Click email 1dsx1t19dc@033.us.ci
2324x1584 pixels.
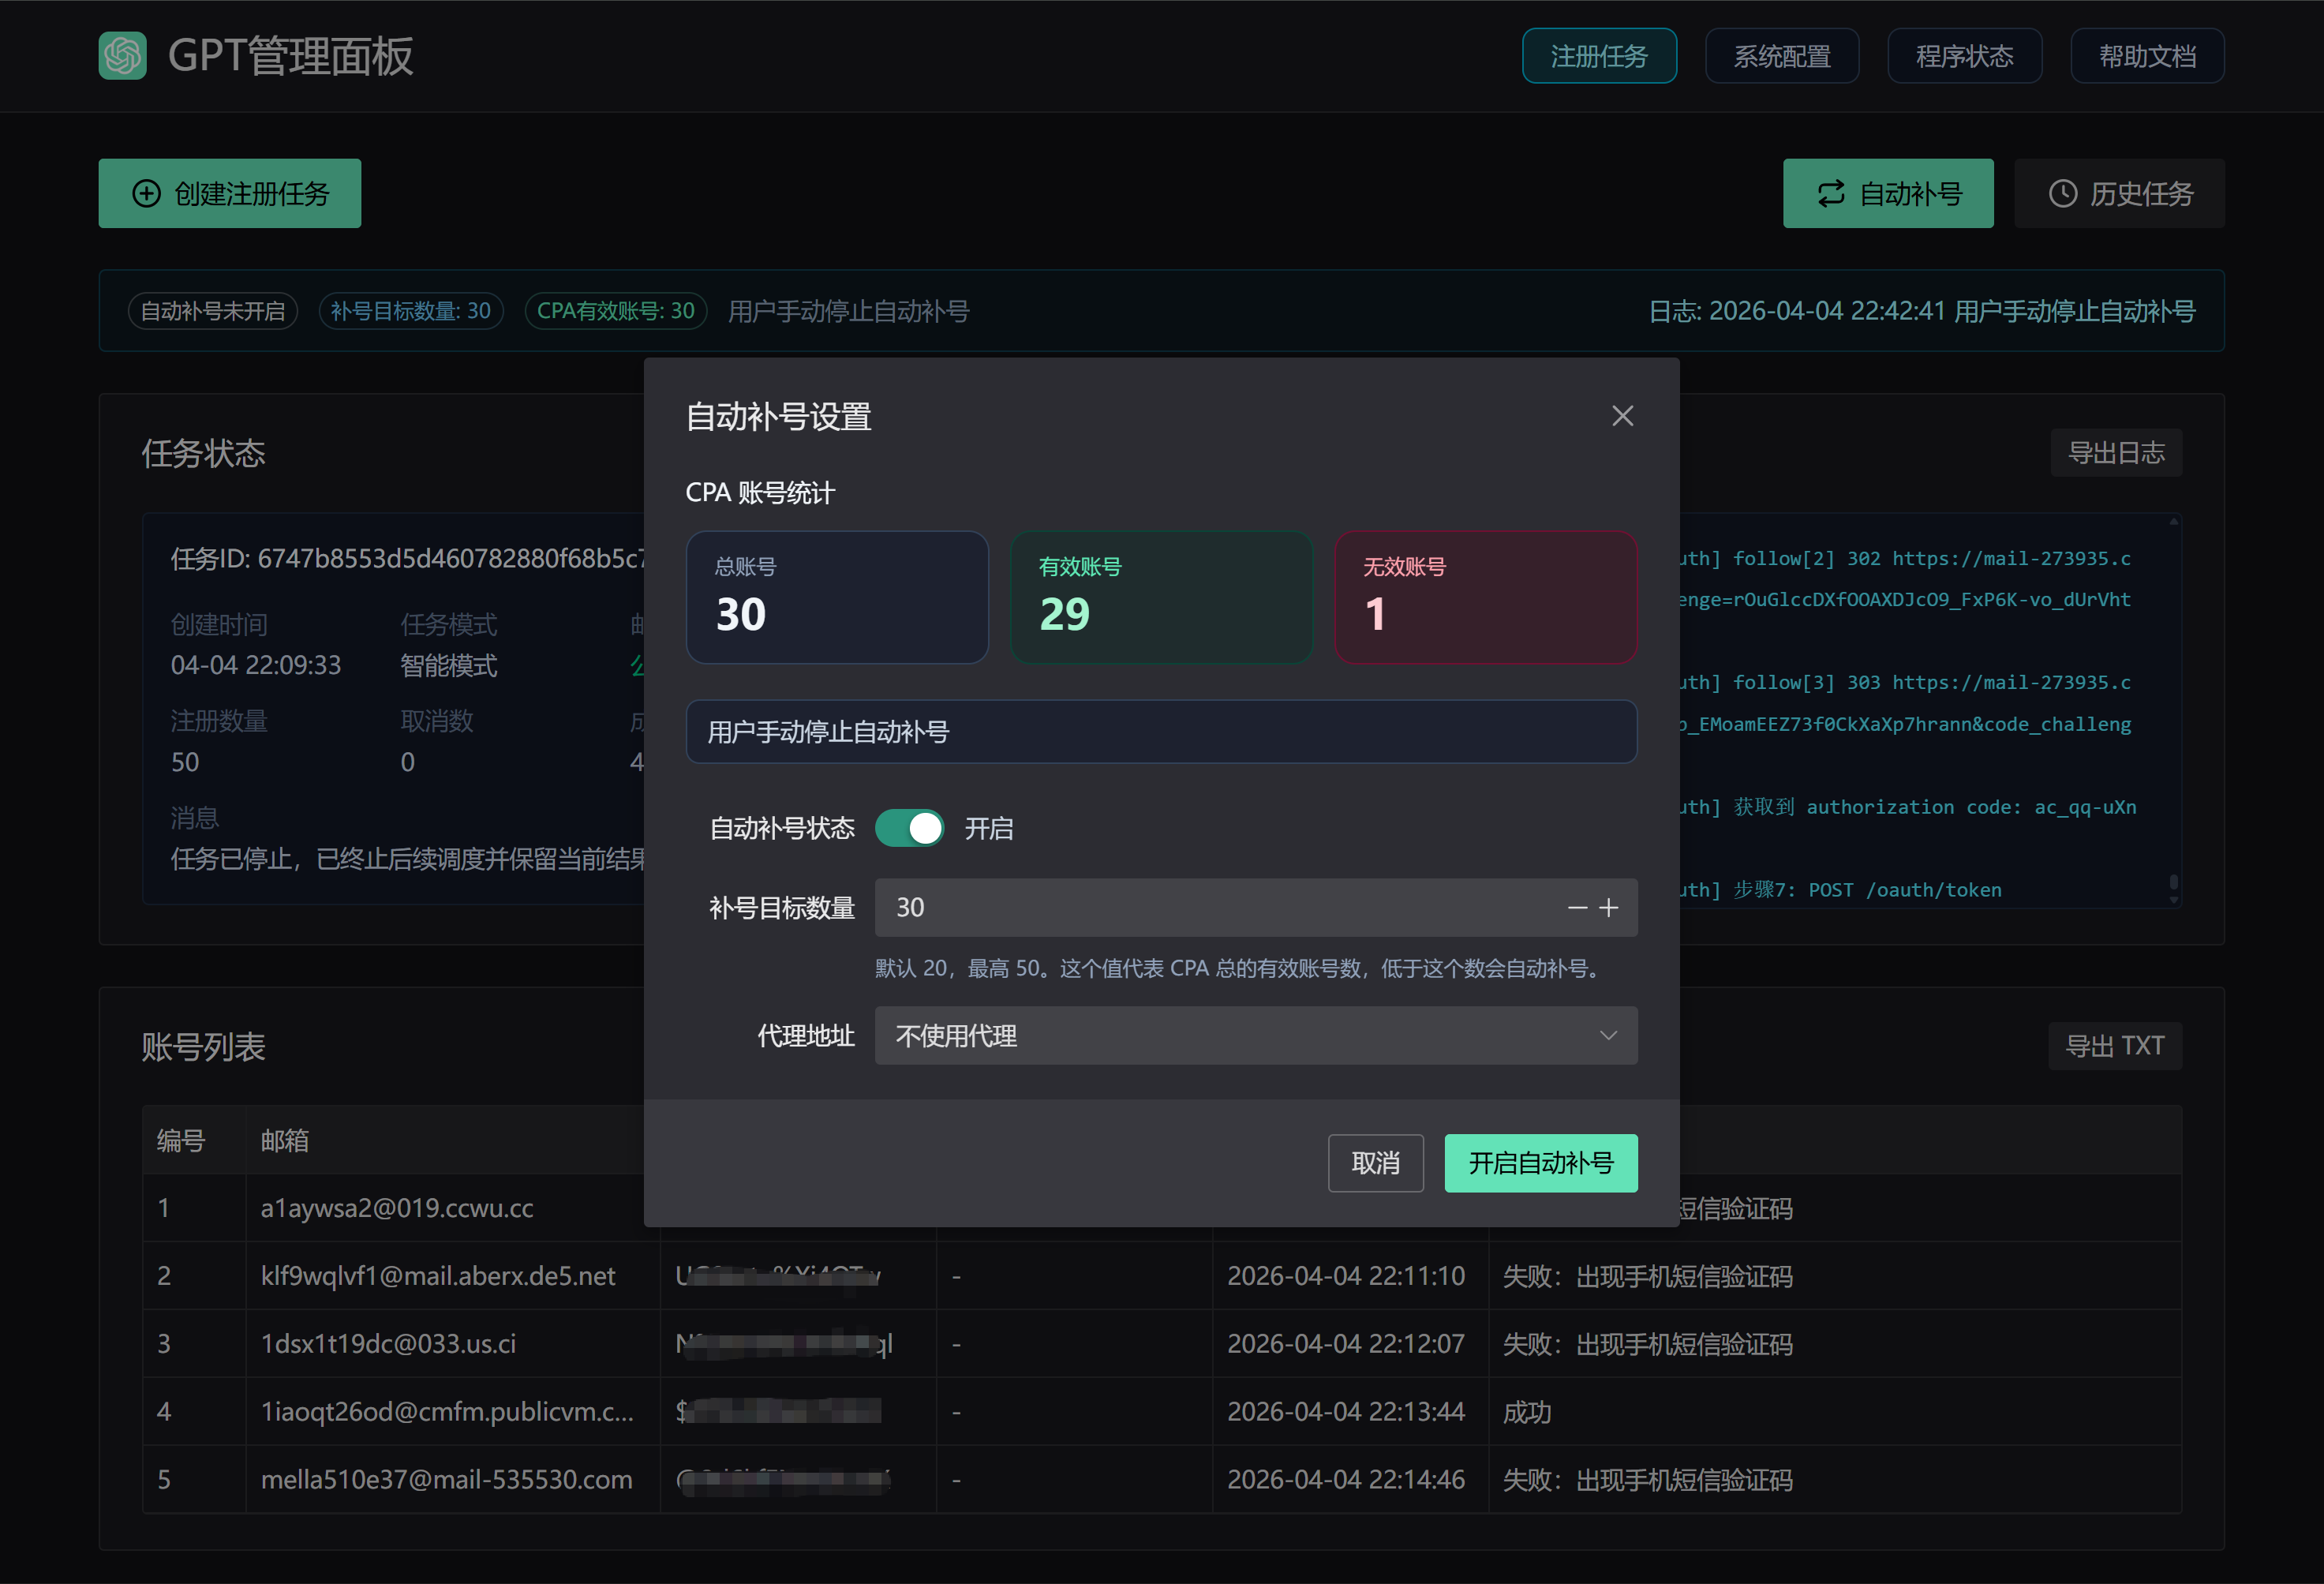coord(388,1344)
